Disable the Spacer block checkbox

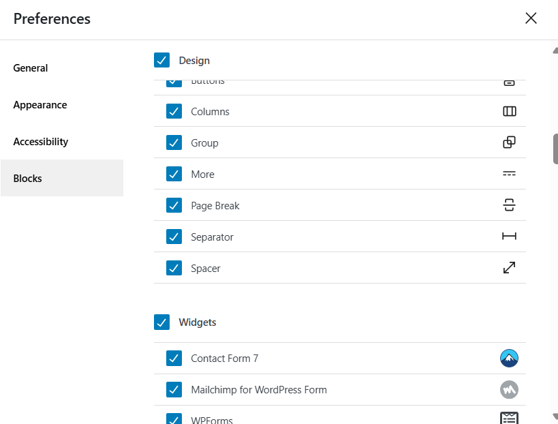tap(174, 268)
